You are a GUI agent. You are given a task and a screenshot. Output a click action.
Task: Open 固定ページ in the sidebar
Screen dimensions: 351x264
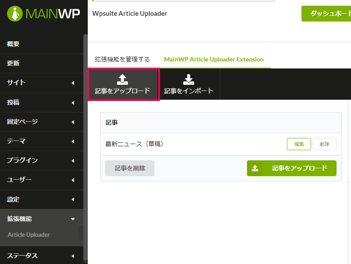[x=42, y=122]
